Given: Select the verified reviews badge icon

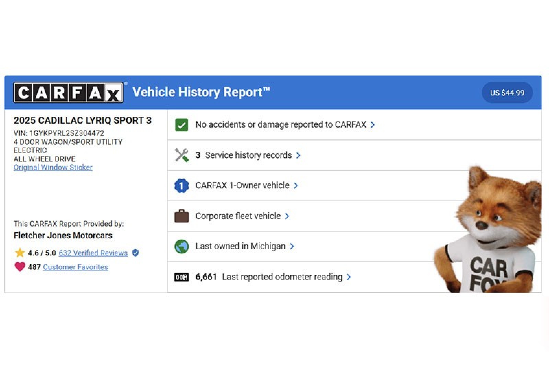Looking at the screenshot, I should pos(135,253).
